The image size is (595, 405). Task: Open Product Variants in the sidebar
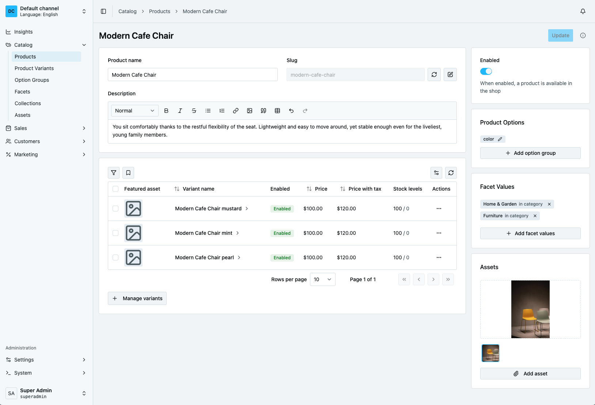pos(34,68)
